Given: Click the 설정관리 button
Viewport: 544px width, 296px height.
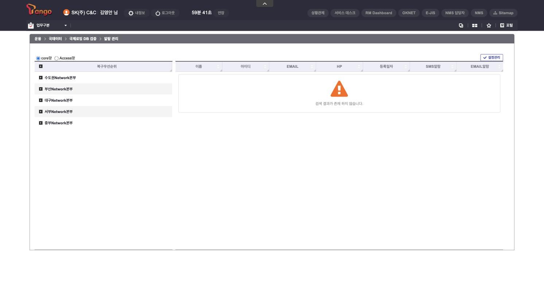Looking at the screenshot, I should click(x=491, y=58).
